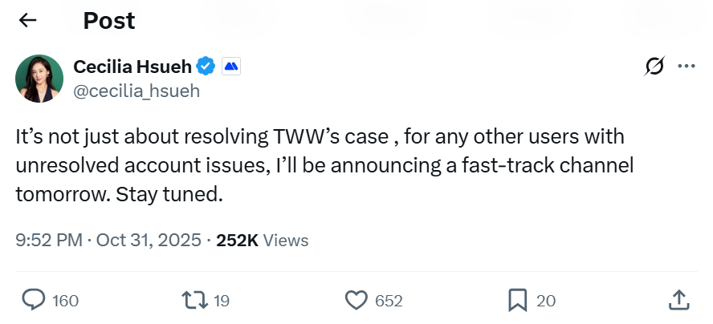Image resolution: width=713 pixels, height=324 pixels.
Task: Click the blue verified checkmark badge
Action: point(206,67)
